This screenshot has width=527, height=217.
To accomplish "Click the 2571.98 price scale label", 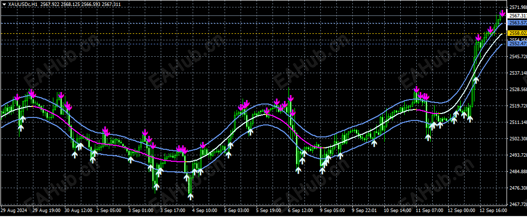I will 518,7.
